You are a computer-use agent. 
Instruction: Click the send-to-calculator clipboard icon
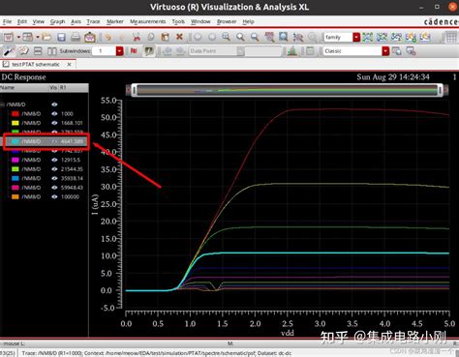point(90,37)
